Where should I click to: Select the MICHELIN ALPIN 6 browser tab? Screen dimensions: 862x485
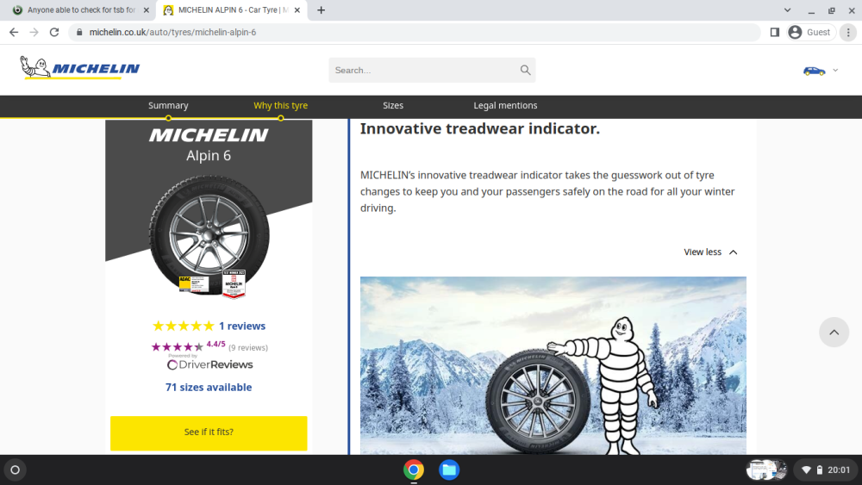coord(233,10)
